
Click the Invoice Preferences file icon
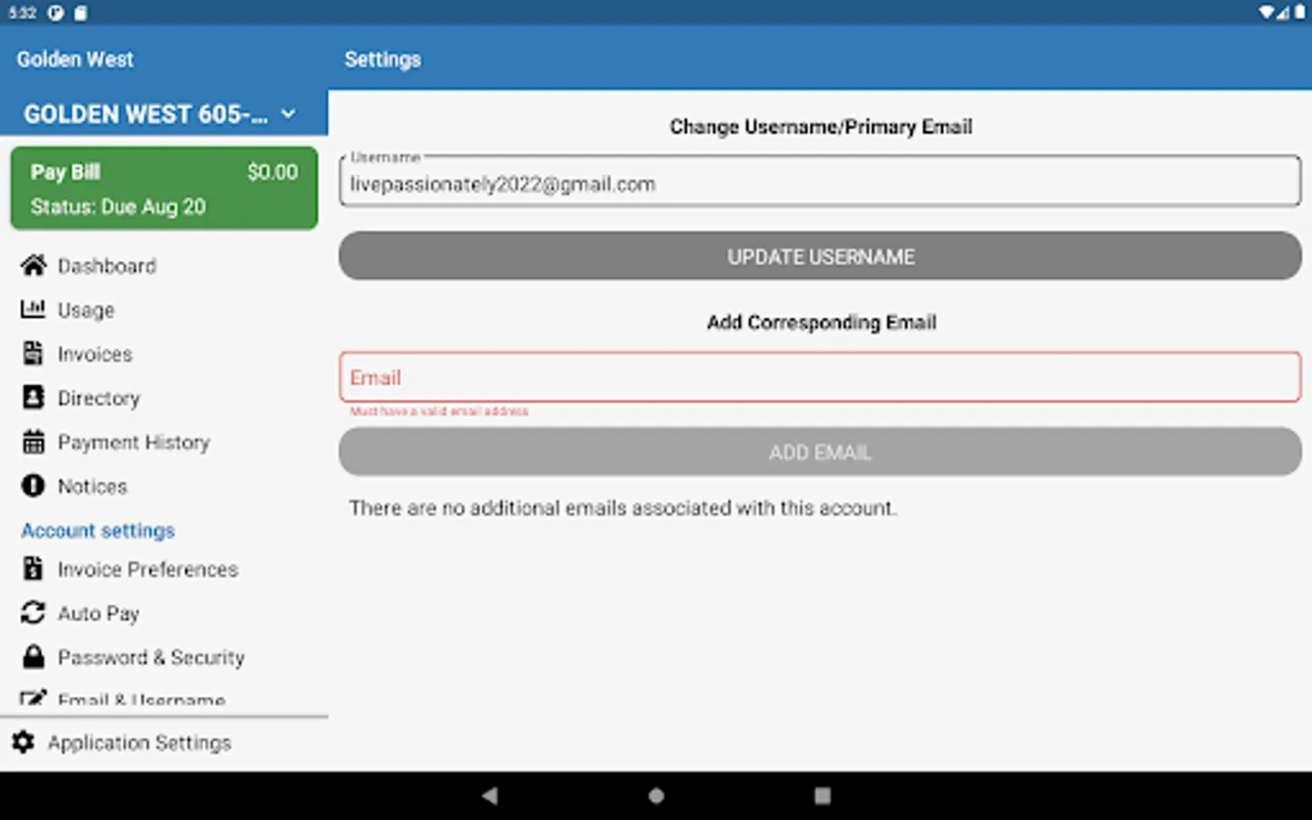[33, 569]
